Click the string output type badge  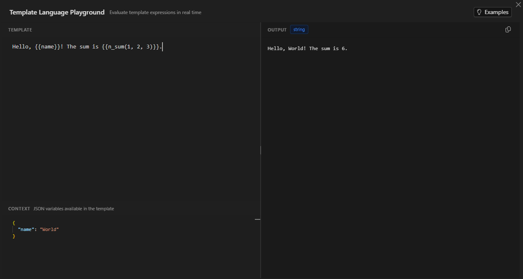point(299,29)
